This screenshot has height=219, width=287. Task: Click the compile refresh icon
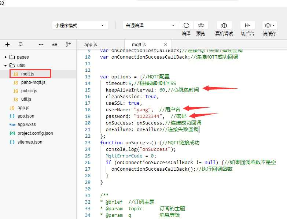tap(186, 25)
